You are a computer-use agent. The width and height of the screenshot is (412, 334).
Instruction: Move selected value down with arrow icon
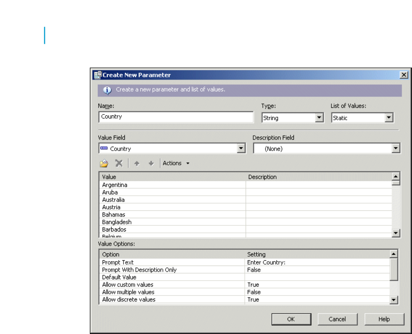pyautogui.click(x=151, y=163)
